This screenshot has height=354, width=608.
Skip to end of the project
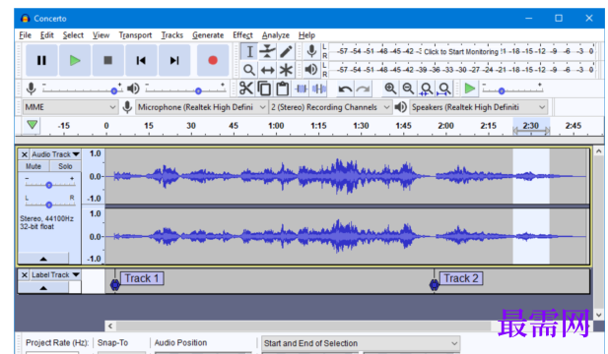[174, 60]
